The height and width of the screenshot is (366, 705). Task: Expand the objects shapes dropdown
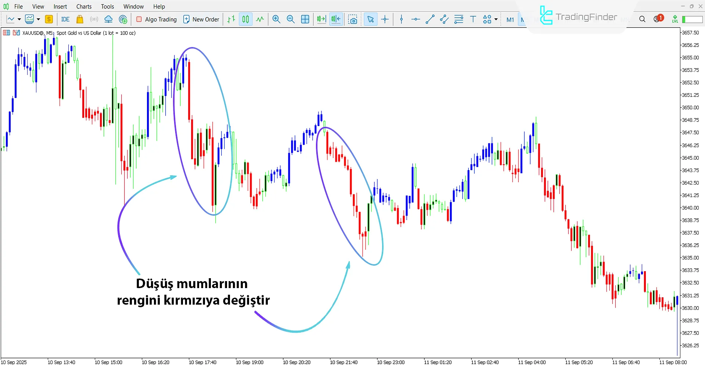[x=496, y=19]
